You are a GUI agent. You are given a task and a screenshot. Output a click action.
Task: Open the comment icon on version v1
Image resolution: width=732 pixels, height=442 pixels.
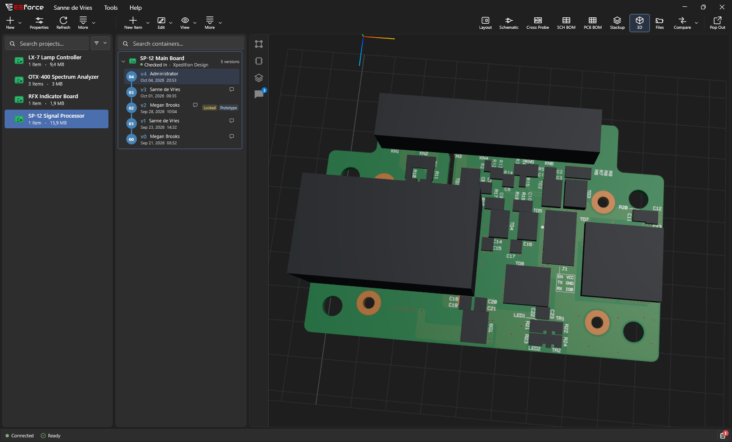(232, 121)
